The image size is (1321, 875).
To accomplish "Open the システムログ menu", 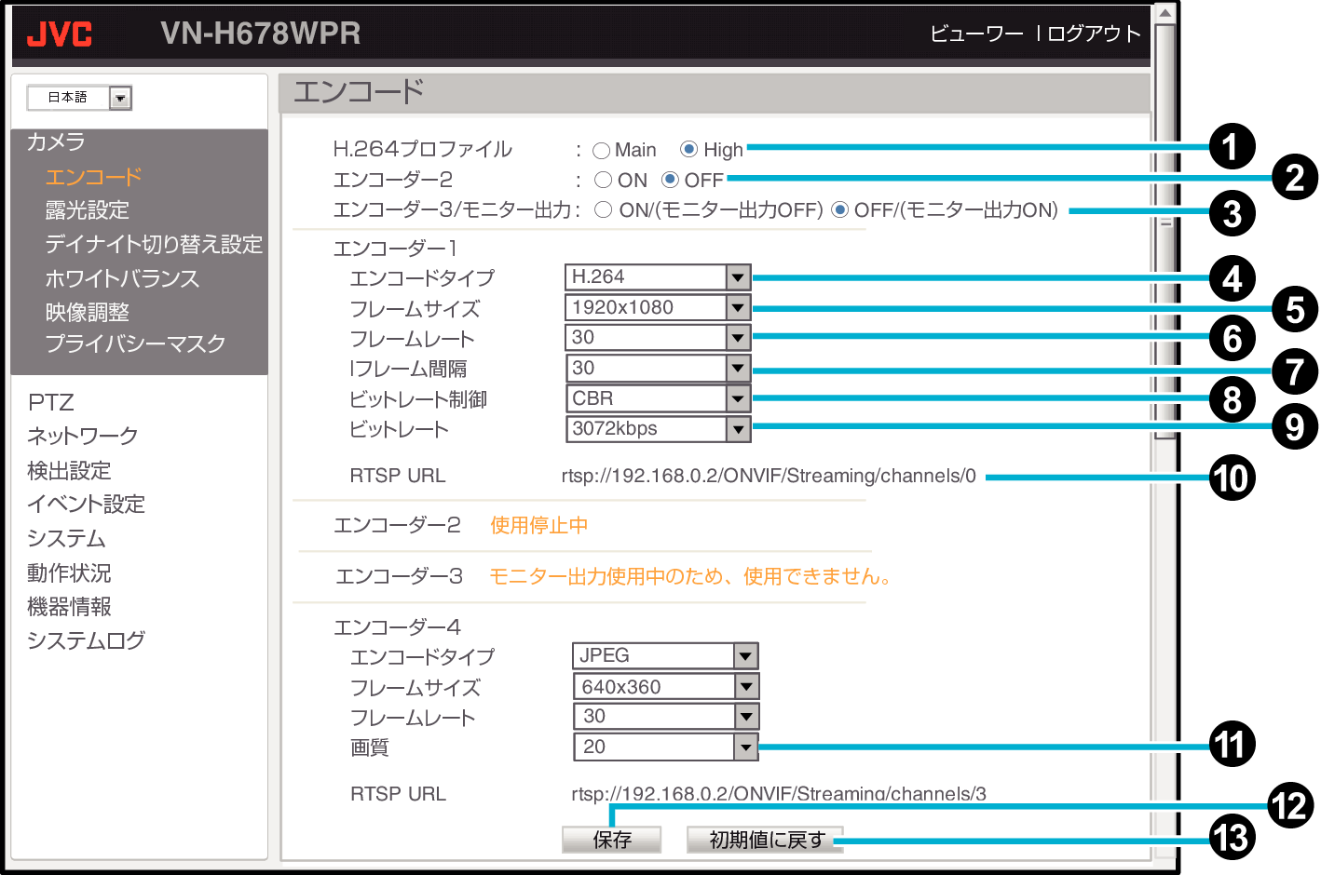I will coord(87,640).
